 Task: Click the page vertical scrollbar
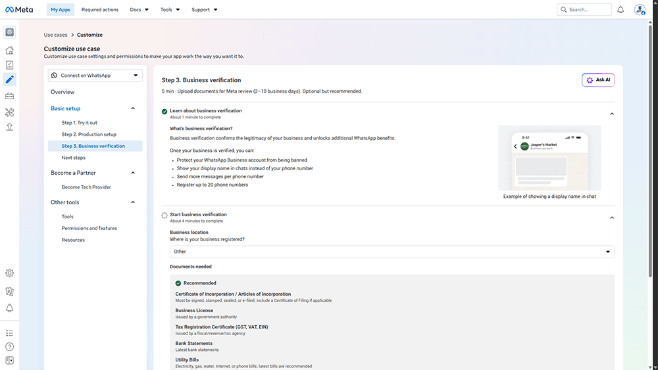coord(651,151)
